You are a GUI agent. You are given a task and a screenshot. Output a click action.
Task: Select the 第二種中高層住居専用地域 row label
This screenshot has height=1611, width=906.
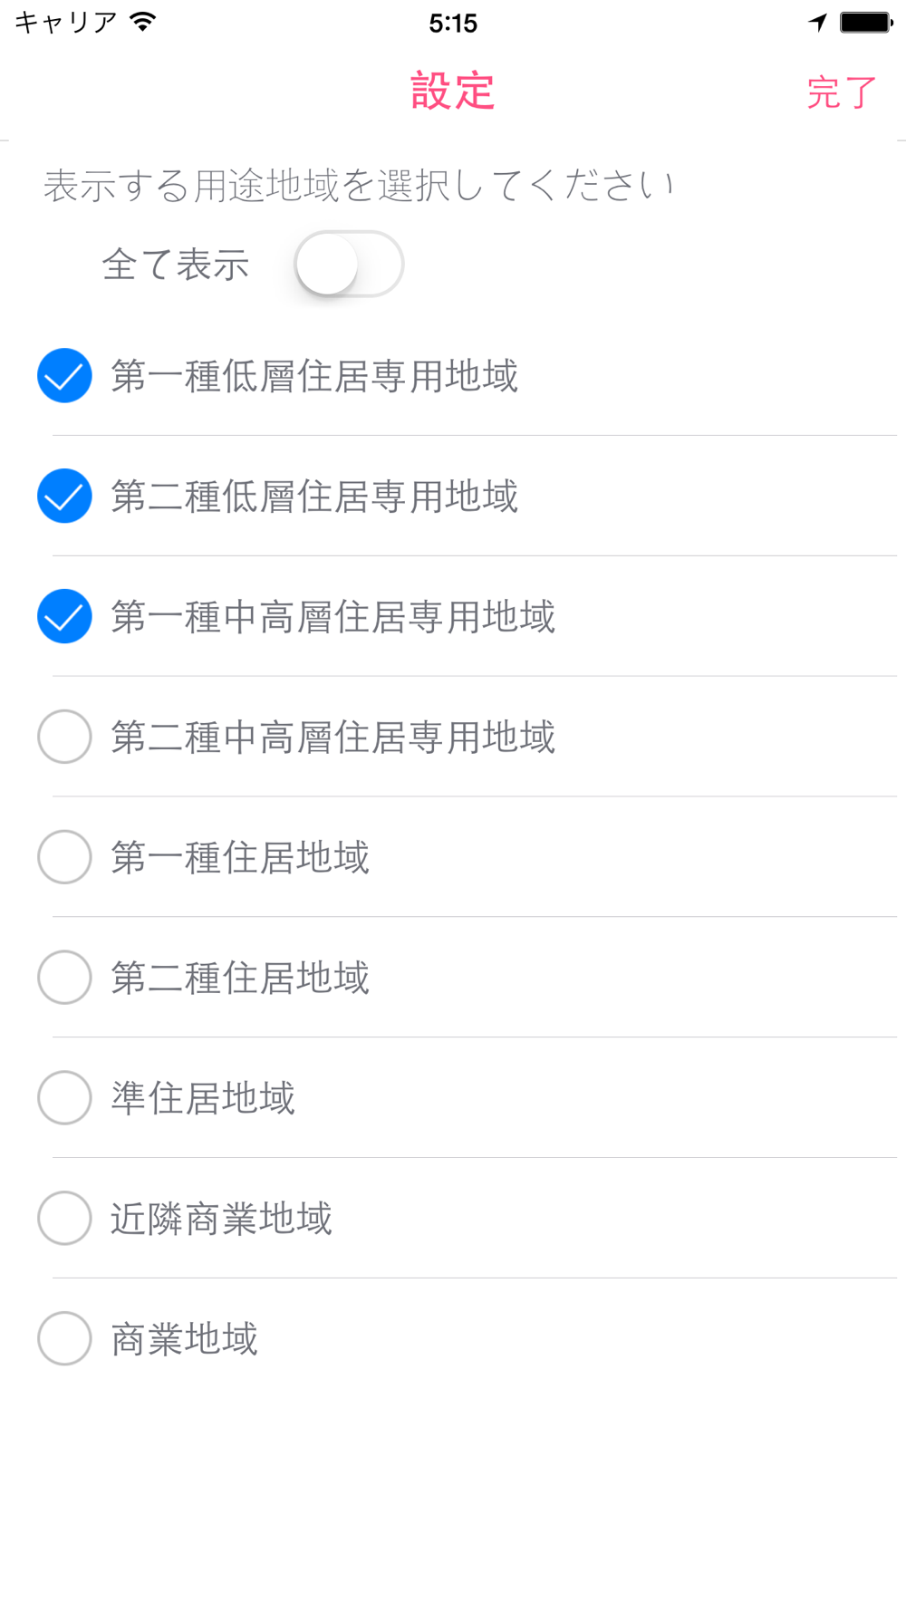tap(333, 738)
